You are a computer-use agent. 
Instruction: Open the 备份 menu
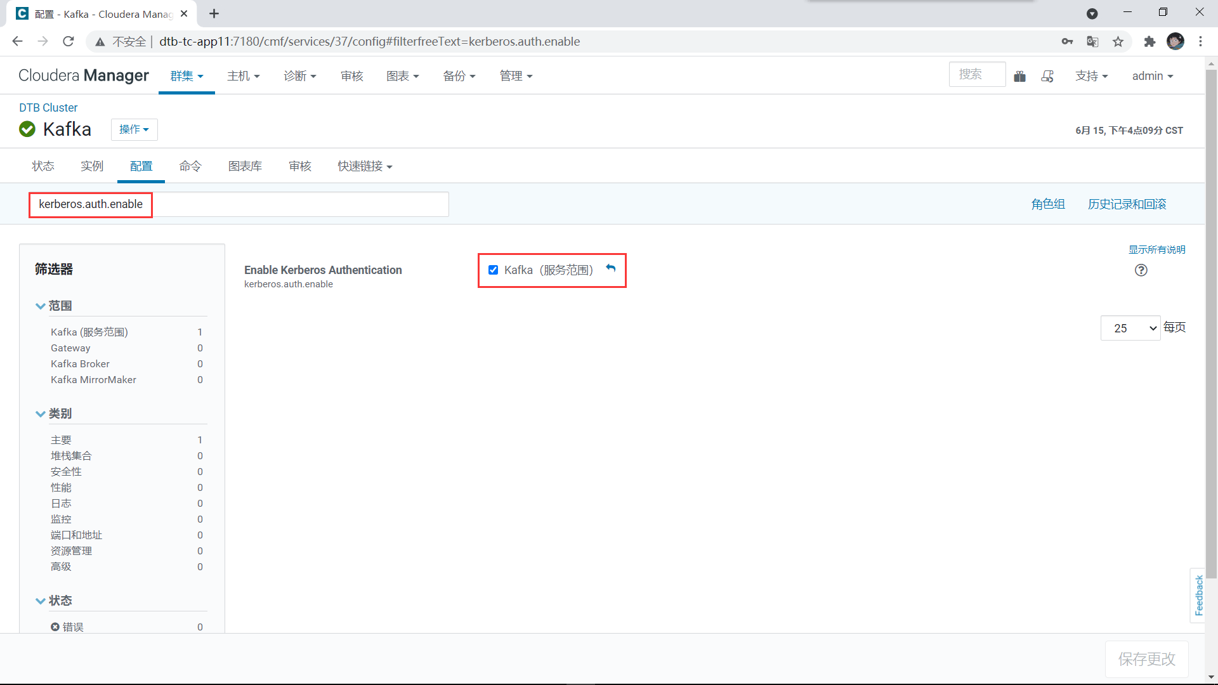point(459,76)
